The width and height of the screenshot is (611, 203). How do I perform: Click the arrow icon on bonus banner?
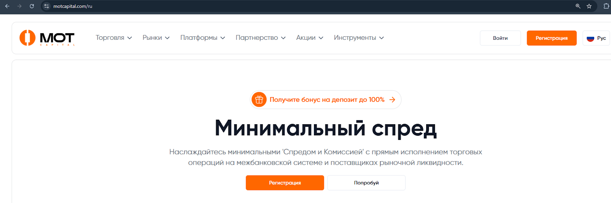coord(392,99)
